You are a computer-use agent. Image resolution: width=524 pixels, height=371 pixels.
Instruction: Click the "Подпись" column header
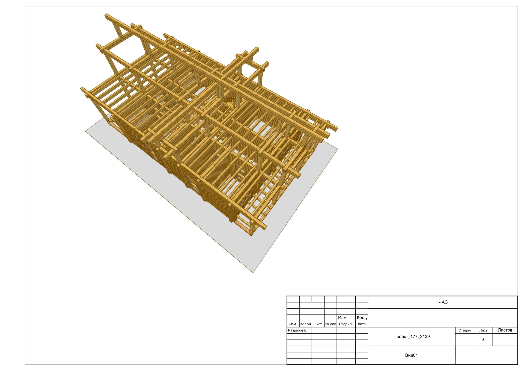(x=346, y=324)
